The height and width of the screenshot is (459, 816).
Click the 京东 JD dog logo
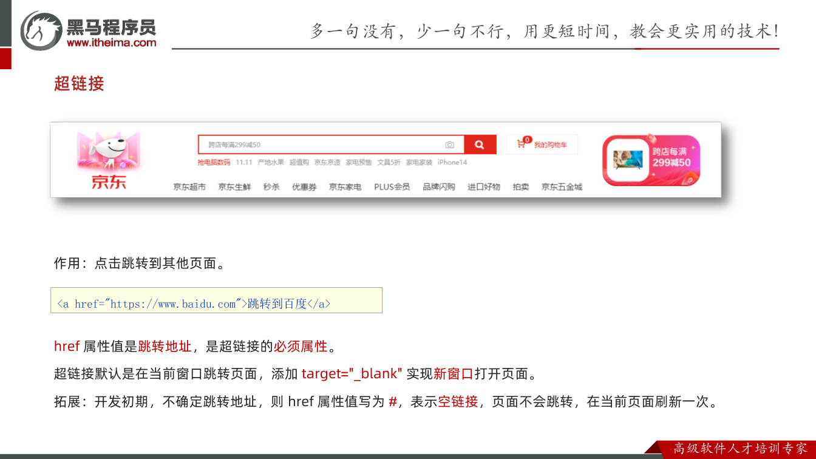[x=109, y=161]
